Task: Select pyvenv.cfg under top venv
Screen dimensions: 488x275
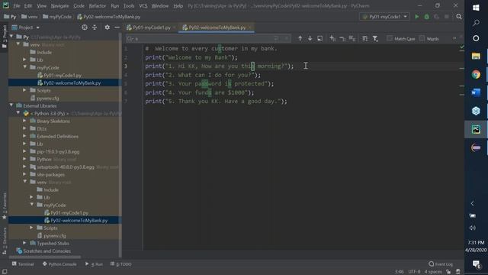Action: pyautogui.click(x=48, y=98)
